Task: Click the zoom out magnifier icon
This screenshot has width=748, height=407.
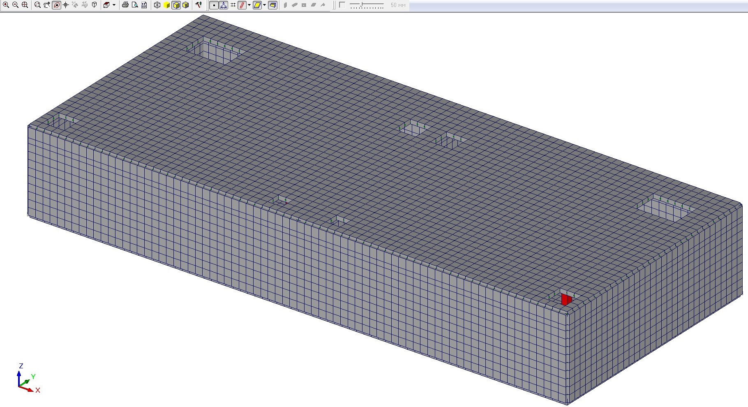Action: 15,5
